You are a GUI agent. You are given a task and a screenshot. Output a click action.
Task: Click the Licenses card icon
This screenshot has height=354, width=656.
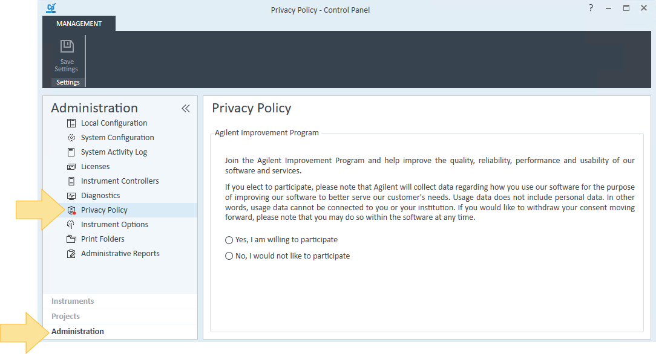click(x=71, y=167)
